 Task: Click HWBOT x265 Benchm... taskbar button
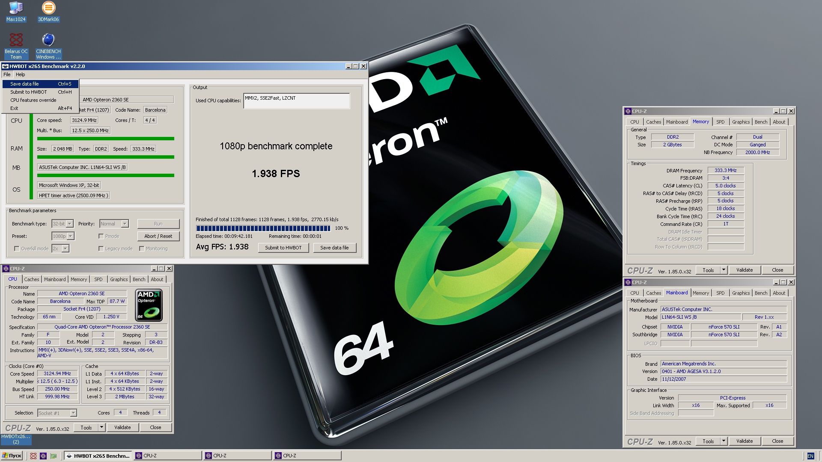coord(98,456)
